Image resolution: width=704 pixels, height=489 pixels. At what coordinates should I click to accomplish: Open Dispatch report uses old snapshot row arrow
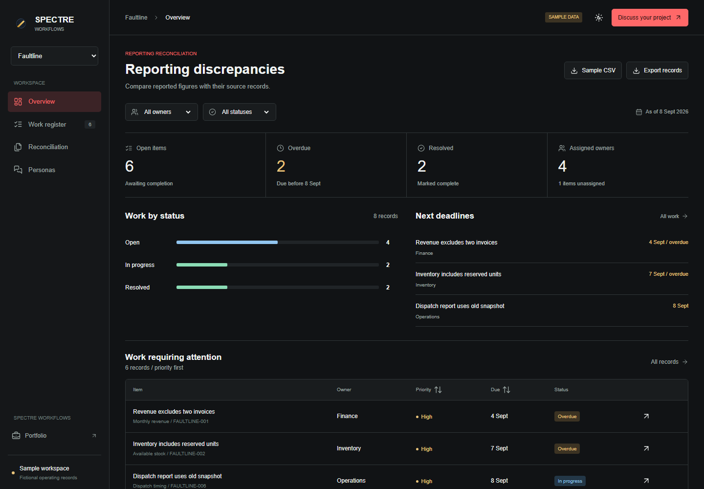click(x=646, y=481)
